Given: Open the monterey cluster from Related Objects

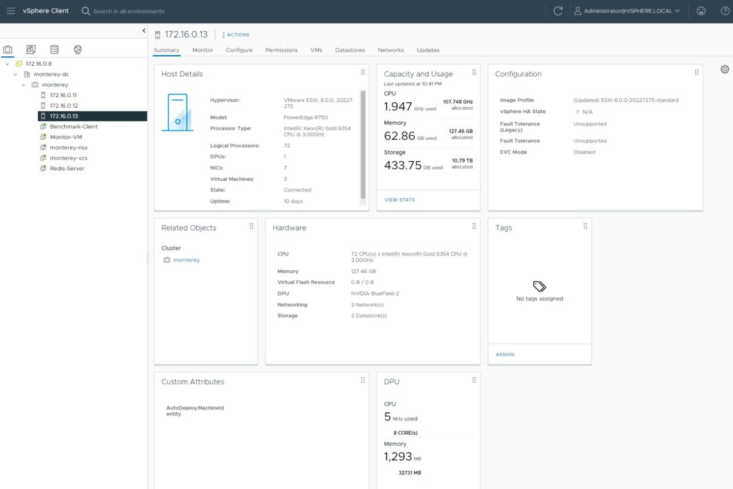Looking at the screenshot, I should click(x=185, y=260).
